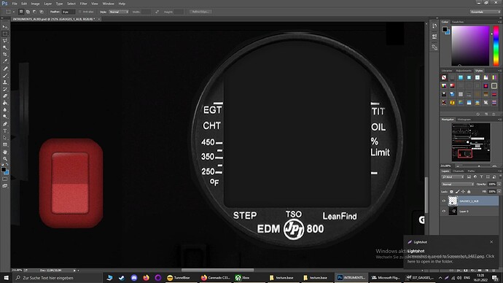Hide Layer 0 visibility eye

[x=444, y=211]
